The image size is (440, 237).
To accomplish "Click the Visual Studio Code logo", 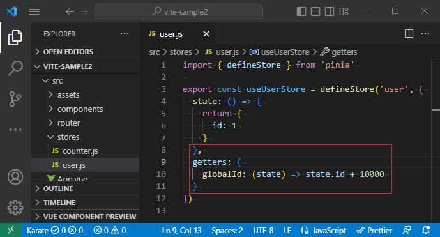I will point(11,11).
